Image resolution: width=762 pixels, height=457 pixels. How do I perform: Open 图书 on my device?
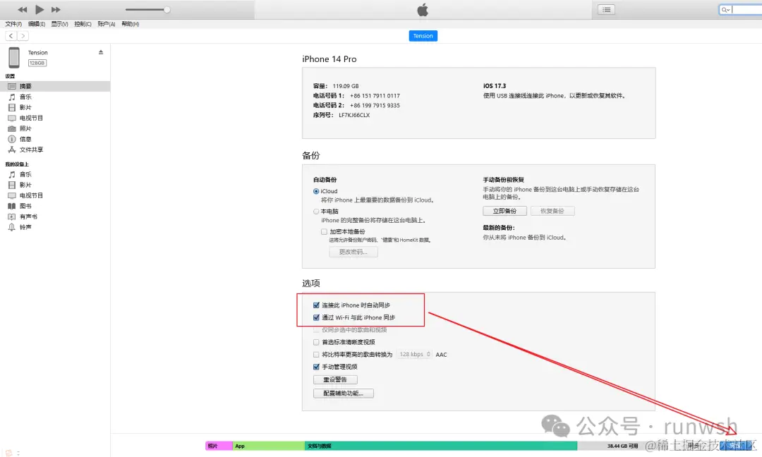click(55, 206)
